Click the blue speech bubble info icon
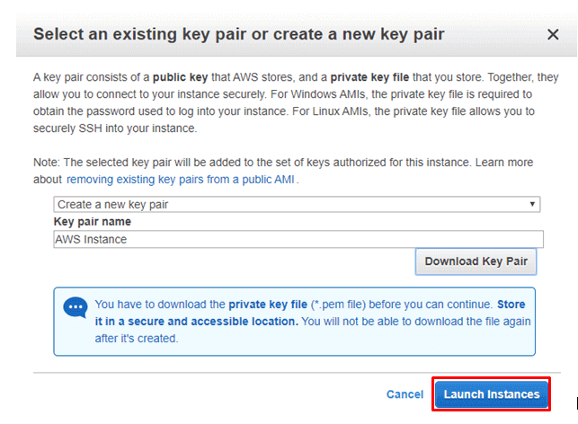This screenshot has width=578, height=424. (x=76, y=307)
